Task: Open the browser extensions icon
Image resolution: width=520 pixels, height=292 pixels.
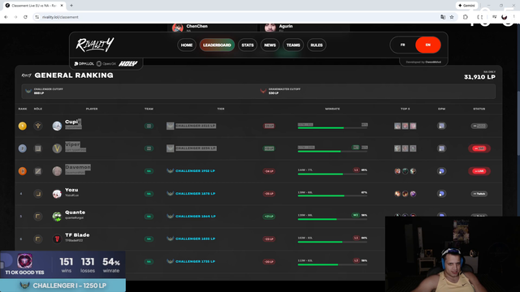Action: (466, 17)
